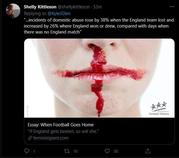This screenshot has height=158, width=179.
Task: Click the reply count of 1
Action: (x=34, y=151)
